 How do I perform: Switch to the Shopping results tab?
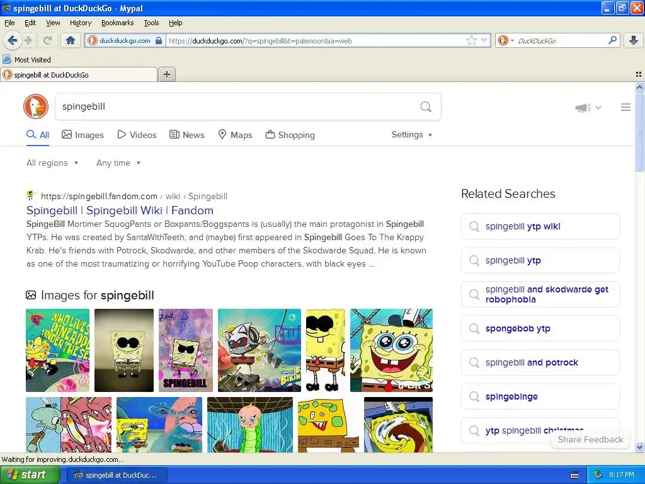point(290,135)
